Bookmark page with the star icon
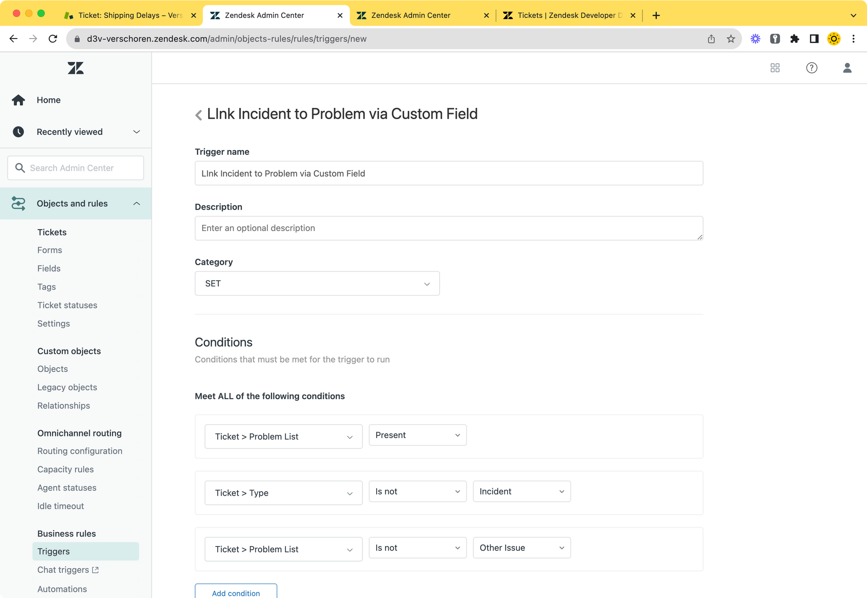Screen dimensions: 867x598 click(731, 39)
